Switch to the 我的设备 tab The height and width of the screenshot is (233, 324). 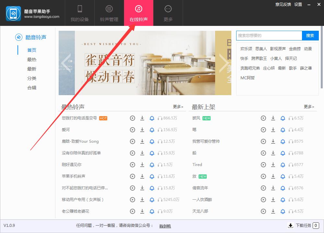click(x=80, y=13)
